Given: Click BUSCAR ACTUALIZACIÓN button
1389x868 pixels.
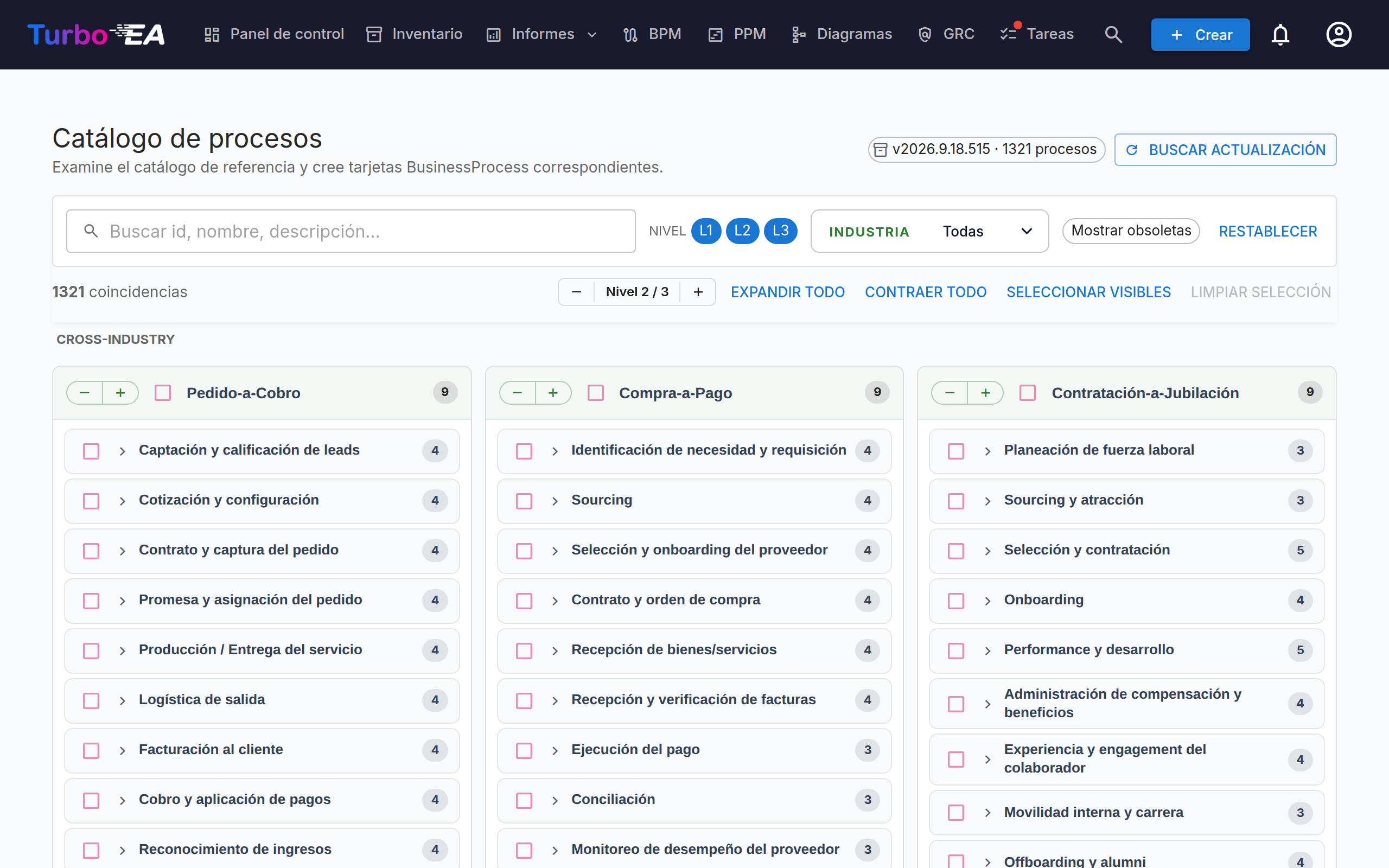Looking at the screenshot, I should 1225,149.
